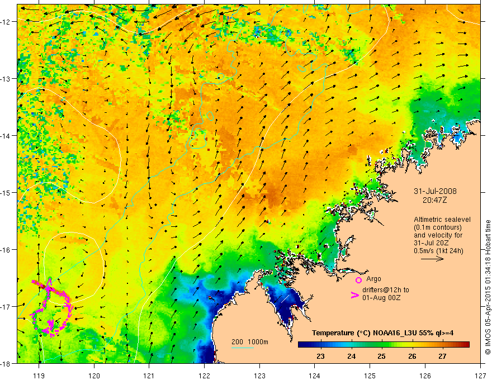Screen dimensions: 492x380
Task: Click the '0.5m/s (1kt 24h)' caption text
Action: tap(438, 251)
